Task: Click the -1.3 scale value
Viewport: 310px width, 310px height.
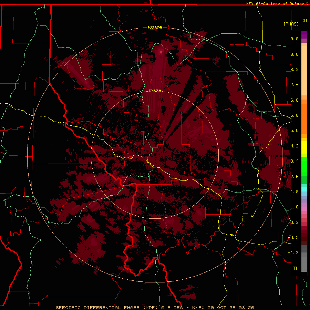Action: point(293,253)
